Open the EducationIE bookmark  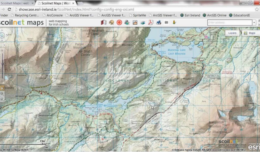click(239, 15)
